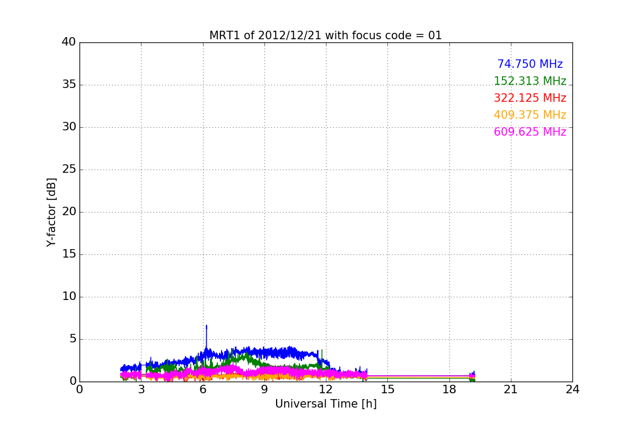Click the x-axis tick label 24
The width and height of the screenshot is (636, 424).
tap(572, 390)
